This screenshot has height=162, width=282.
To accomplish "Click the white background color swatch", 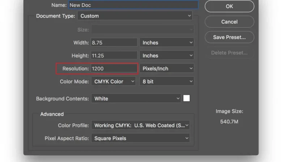I will click(187, 98).
